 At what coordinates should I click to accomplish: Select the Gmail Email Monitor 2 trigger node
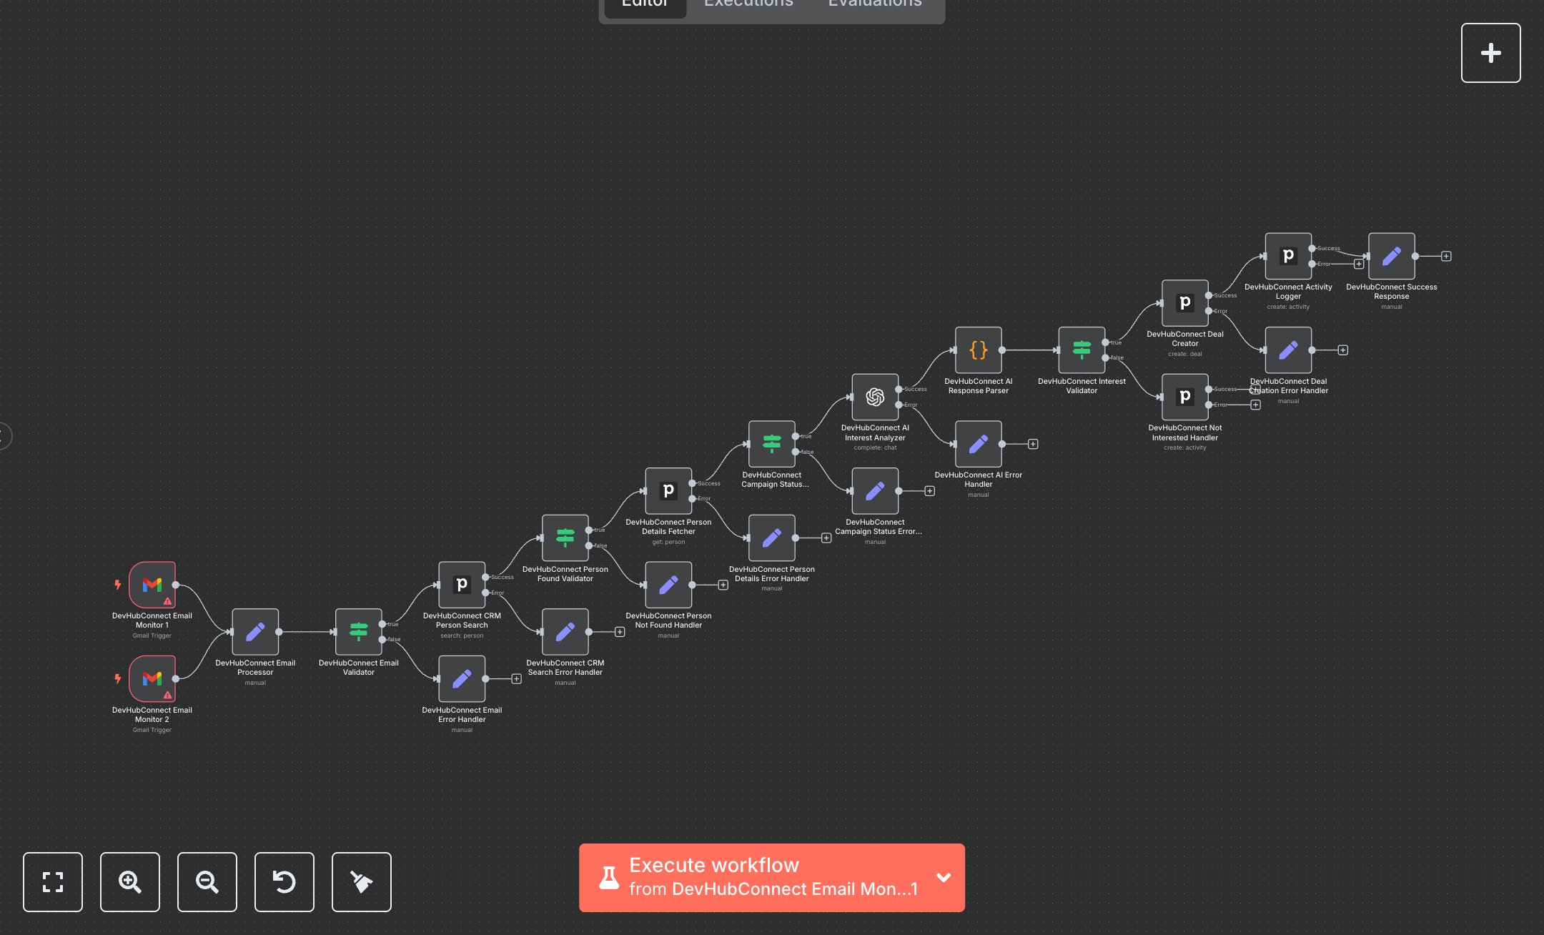(152, 679)
